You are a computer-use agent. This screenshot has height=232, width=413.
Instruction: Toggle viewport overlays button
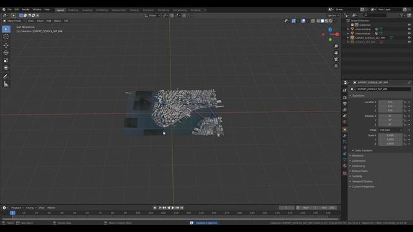[x=303, y=21]
